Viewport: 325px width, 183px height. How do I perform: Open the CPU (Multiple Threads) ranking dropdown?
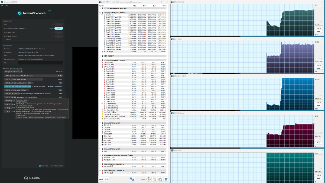click(x=13, y=72)
